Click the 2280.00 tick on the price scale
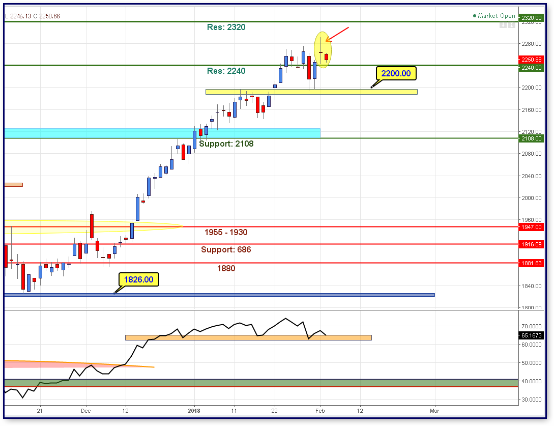The height and width of the screenshot is (426, 554). (532, 44)
